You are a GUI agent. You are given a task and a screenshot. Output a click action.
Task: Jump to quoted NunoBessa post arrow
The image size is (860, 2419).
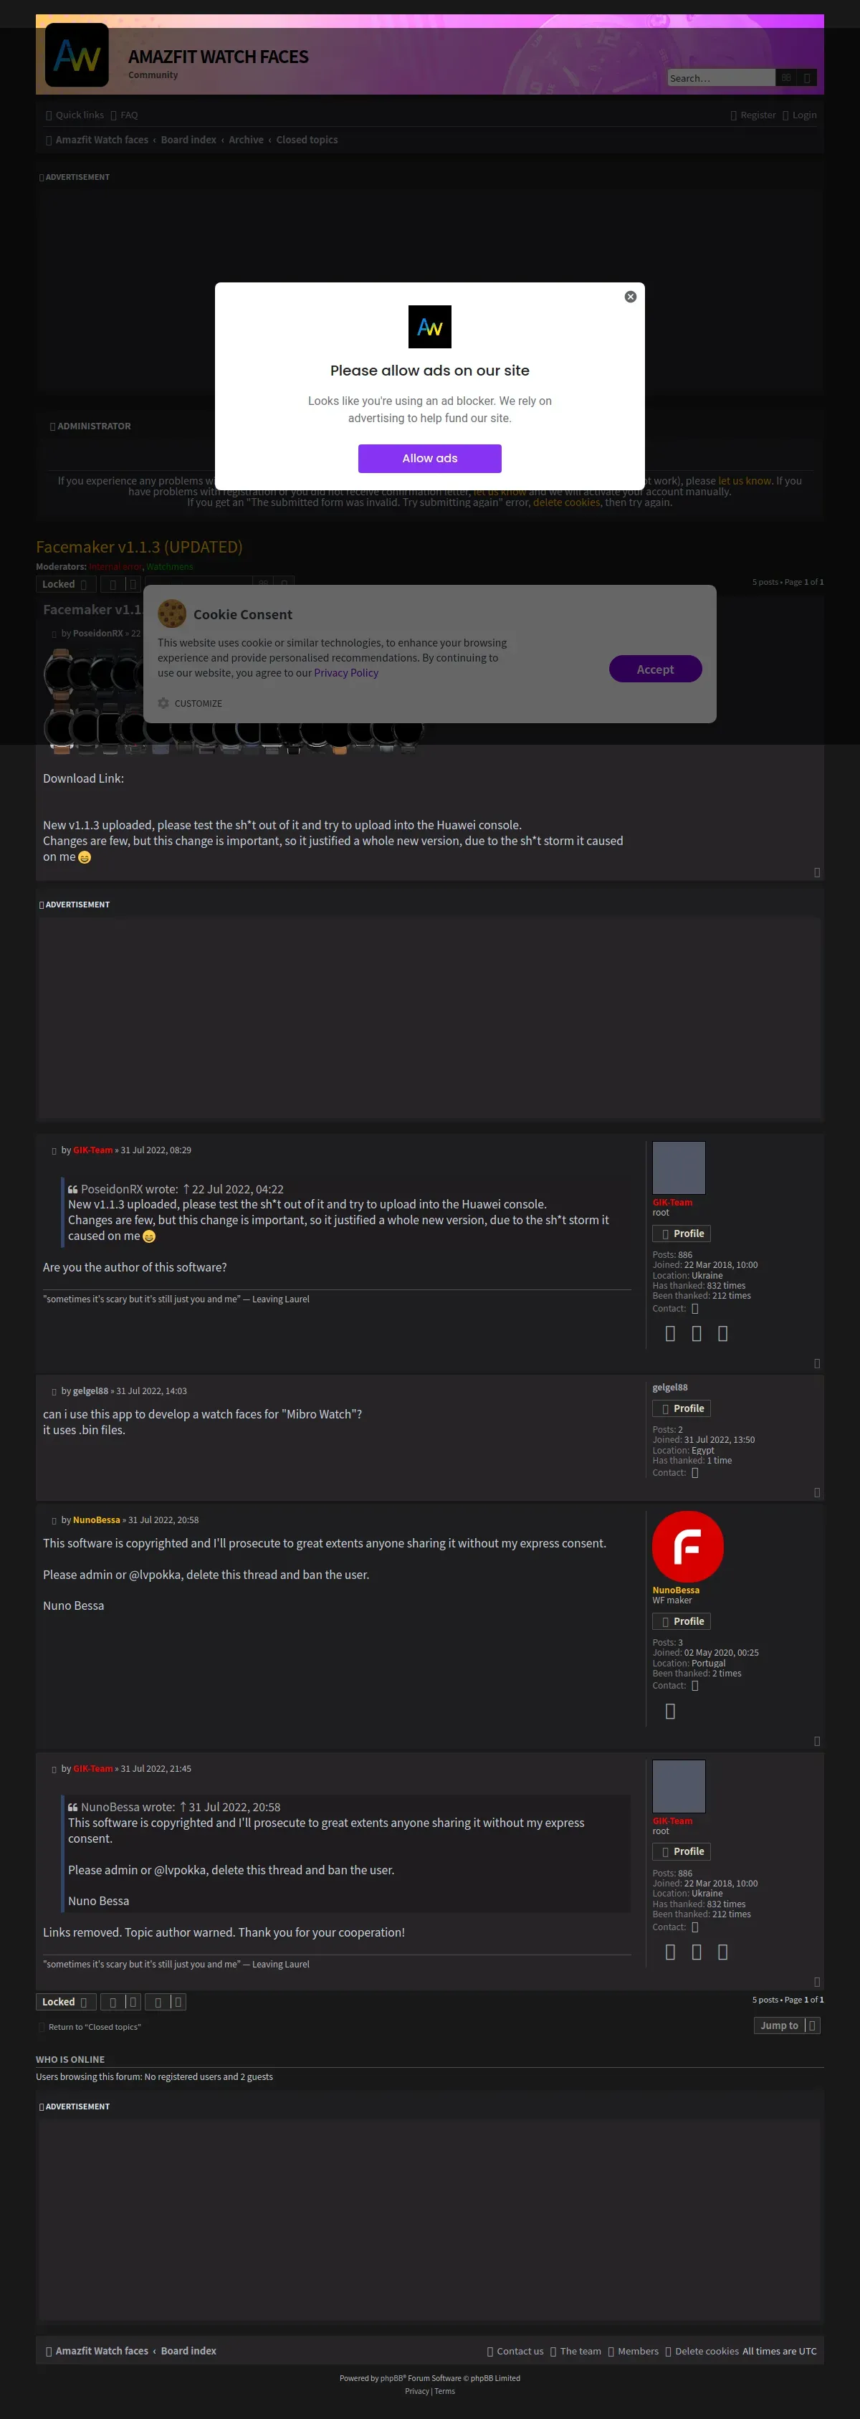pos(183,1807)
